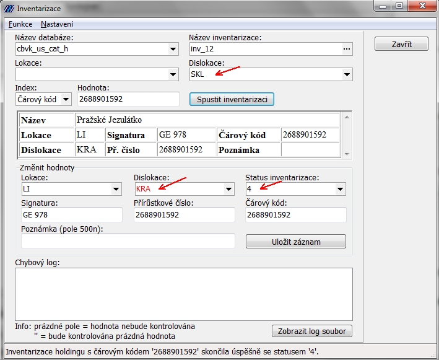Open the Dislokace dropdown showing KRA
The width and height of the screenshot is (439, 360).
click(x=228, y=189)
